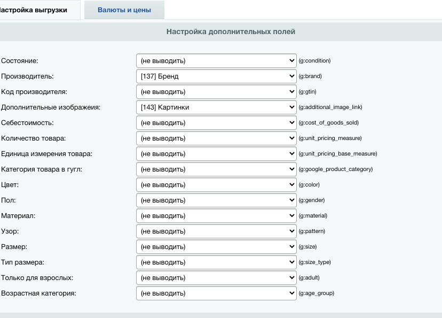The image size is (442, 318).
Task: Open the Количество товара dropdown
Action: (x=216, y=138)
